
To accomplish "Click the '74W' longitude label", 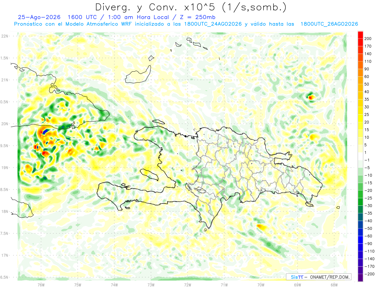I will pos(114,285).
